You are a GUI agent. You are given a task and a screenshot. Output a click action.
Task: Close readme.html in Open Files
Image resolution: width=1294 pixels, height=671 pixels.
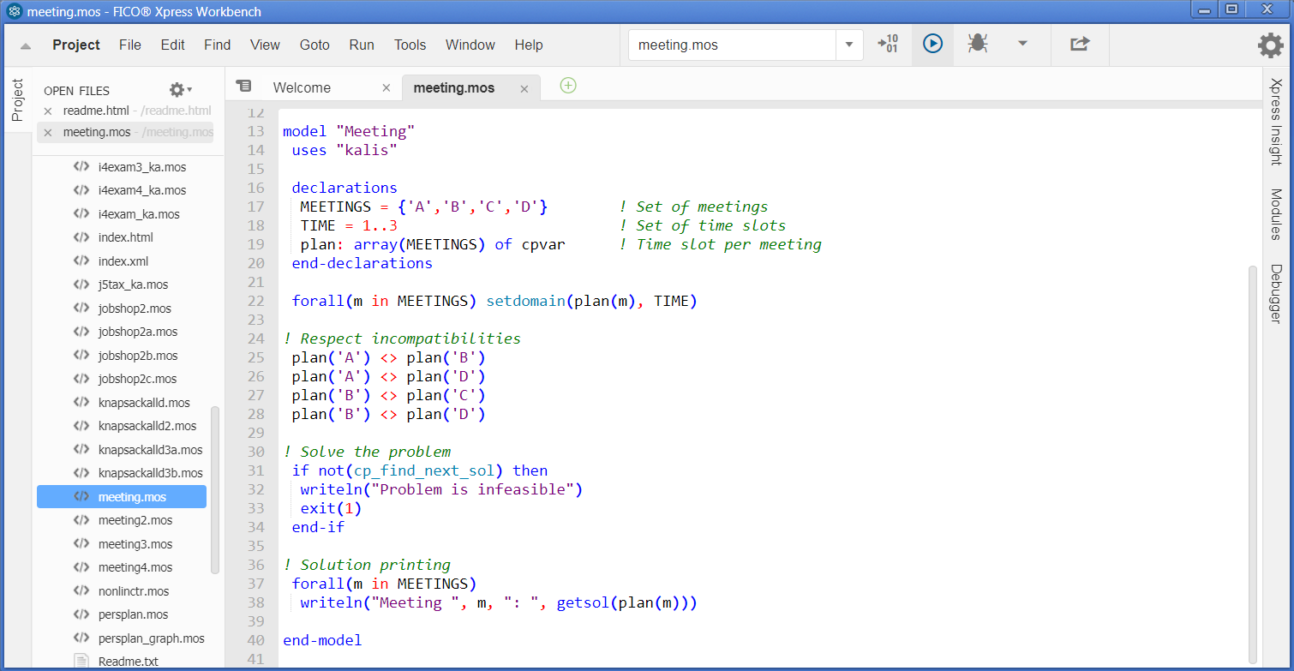[48, 111]
